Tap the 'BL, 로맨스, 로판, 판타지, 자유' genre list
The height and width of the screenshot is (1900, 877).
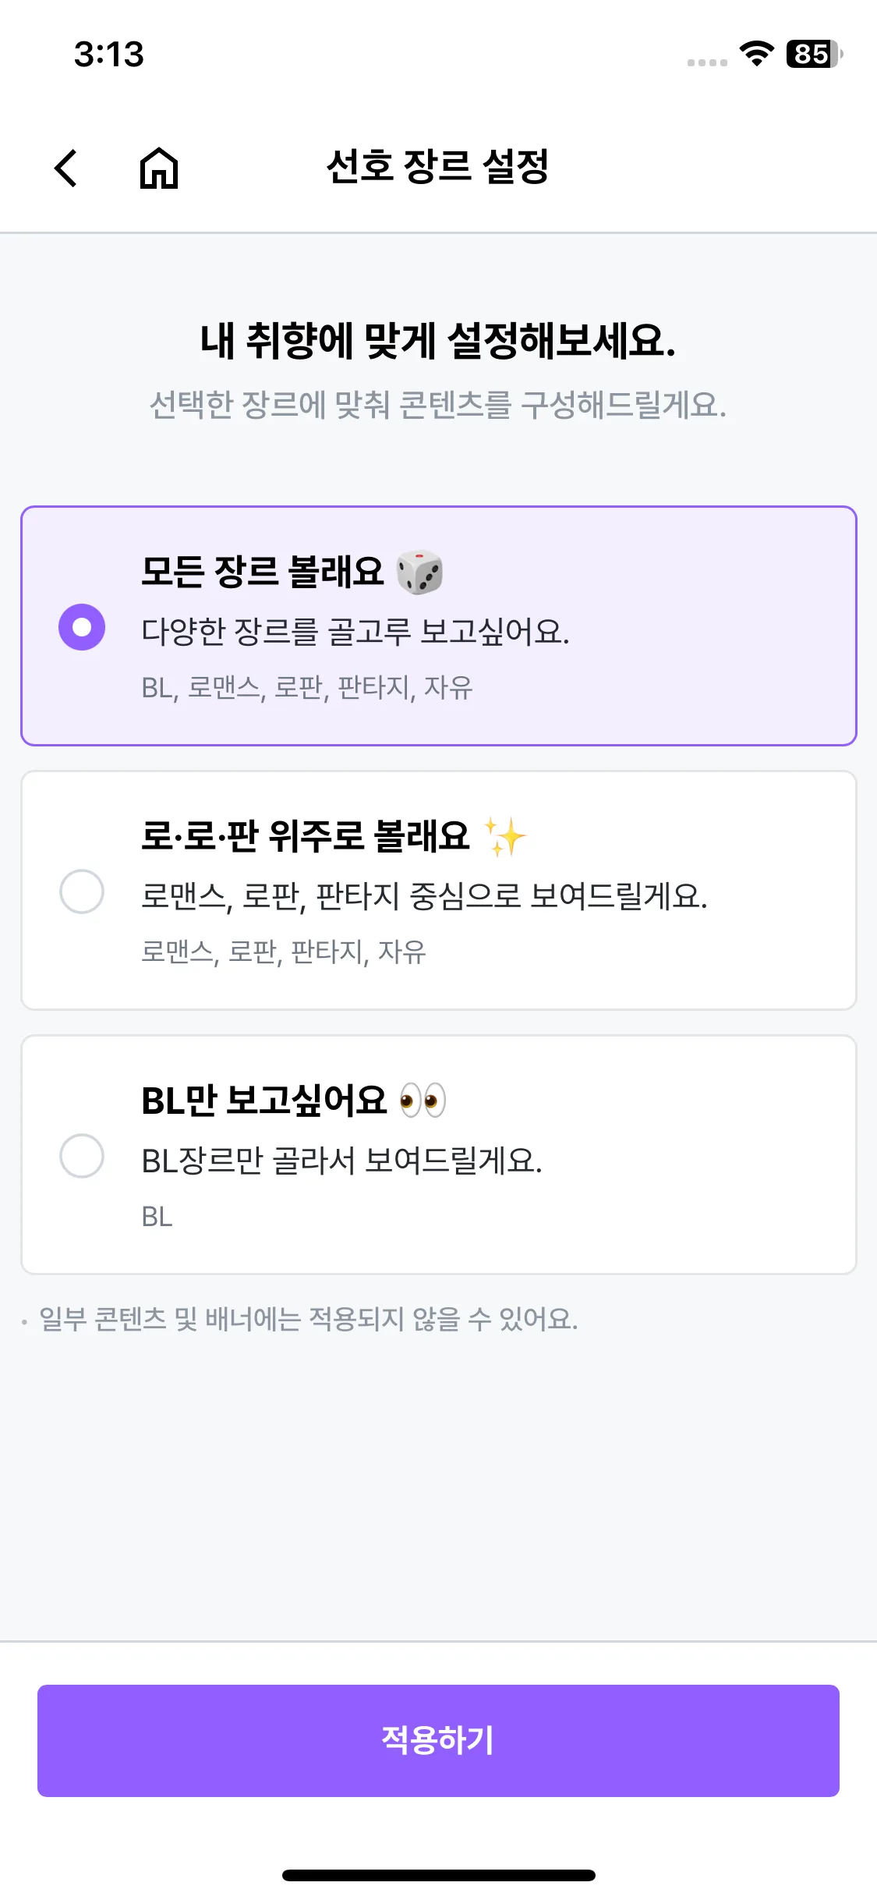[307, 688]
